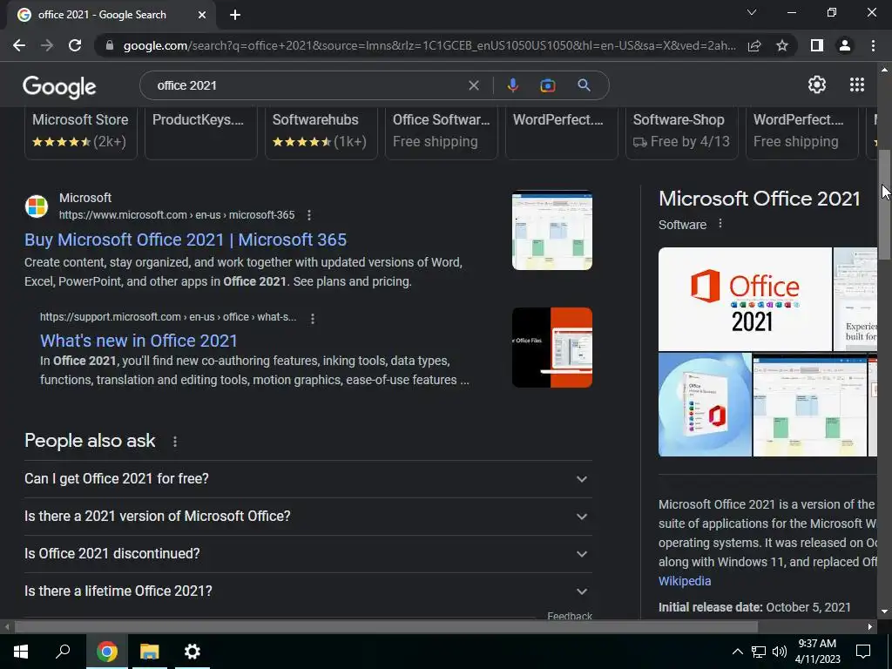Screen dimensions: 892x669
Task: Open Chrome three-dot menu
Action: coord(873,45)
